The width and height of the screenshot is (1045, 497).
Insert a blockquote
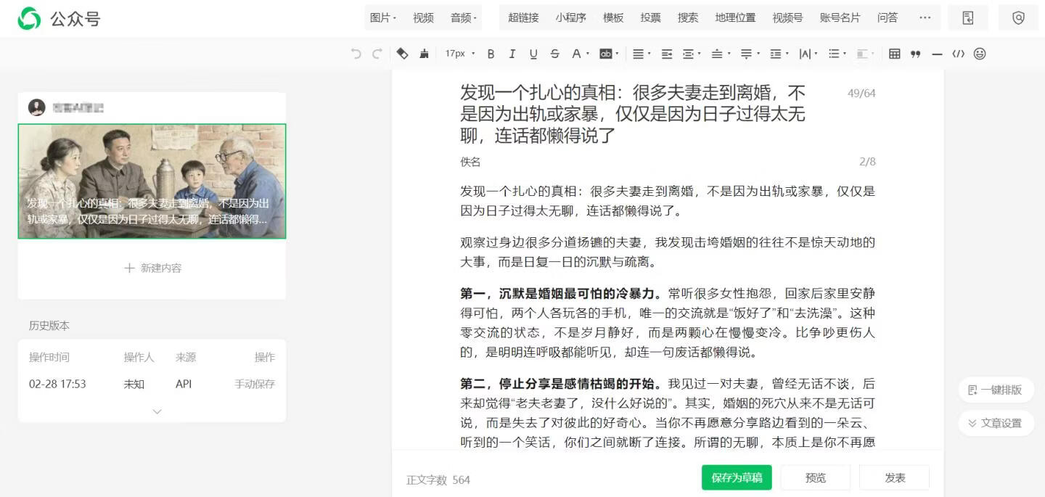click(916, 53)
